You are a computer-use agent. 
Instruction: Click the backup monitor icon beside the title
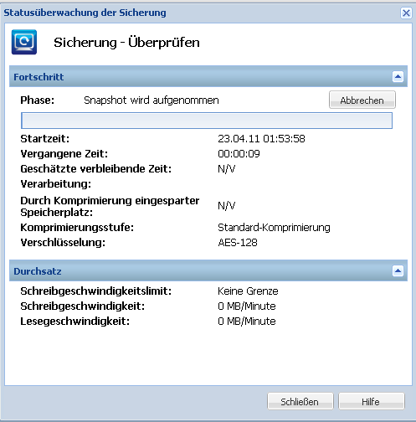pos(24,42)
